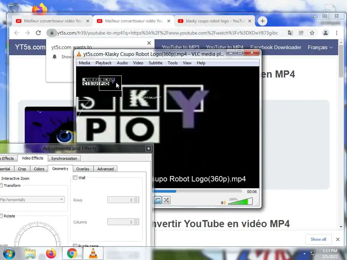347x260 pixels.
Task: Expand the Flip horizontally transform dropdown
Action: tap(32, 200)
